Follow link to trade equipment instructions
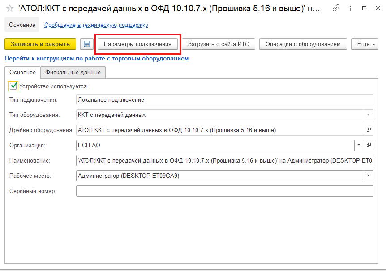Viewport: 386px width, 271px height. 97,59
